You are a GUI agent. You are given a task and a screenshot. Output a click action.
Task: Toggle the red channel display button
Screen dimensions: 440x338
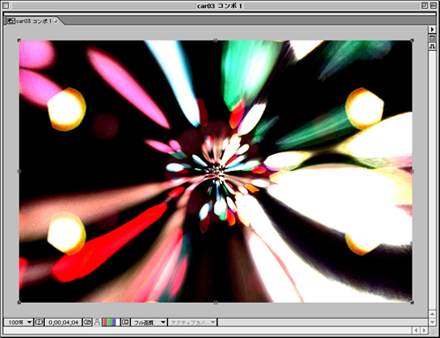click(105, 322)
